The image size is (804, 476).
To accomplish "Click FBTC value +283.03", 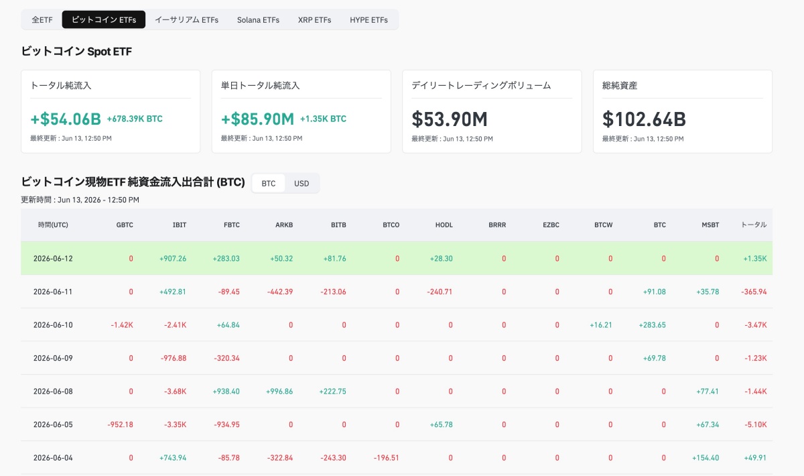I will coord(226,258).
